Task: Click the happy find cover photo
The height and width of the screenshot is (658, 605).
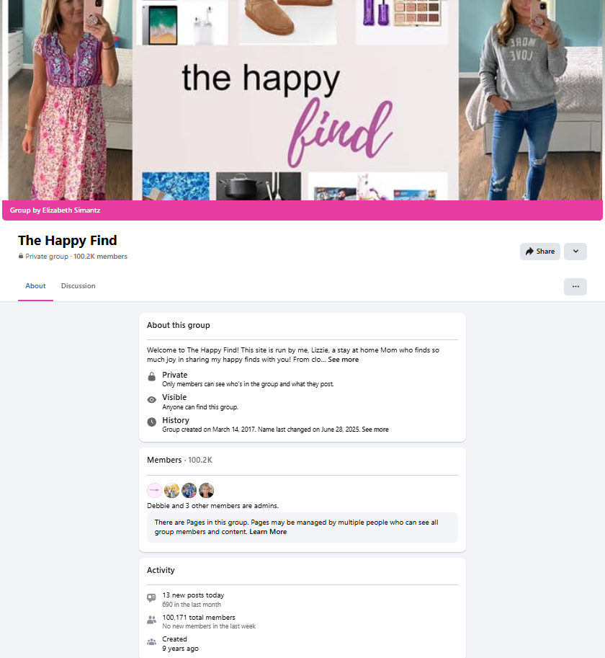Action: tap(302, 100)
